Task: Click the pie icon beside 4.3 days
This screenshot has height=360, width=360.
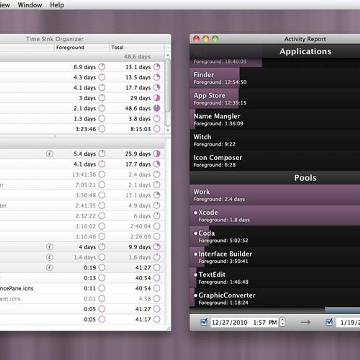Action: pos(102,77)
